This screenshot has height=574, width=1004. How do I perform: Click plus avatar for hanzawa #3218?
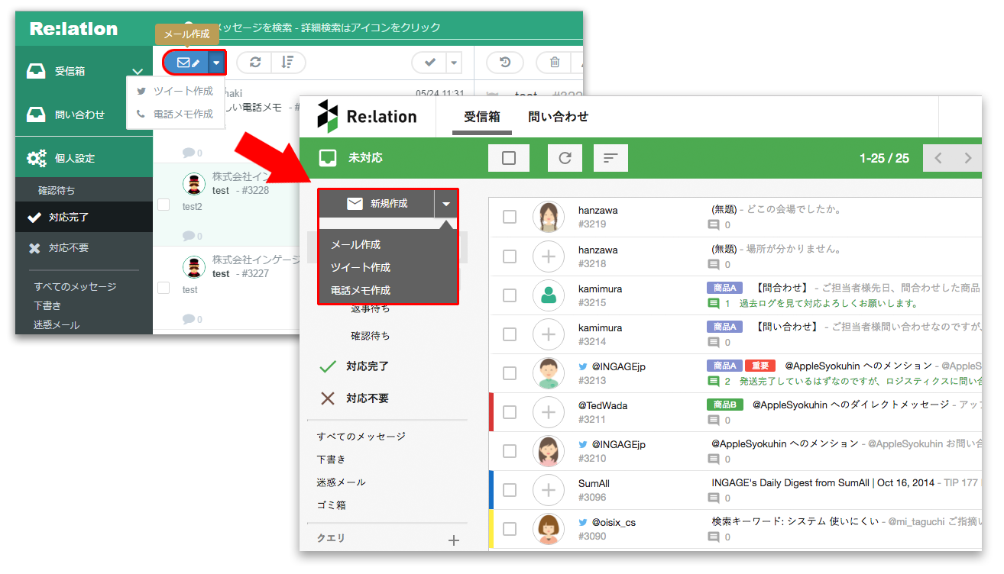(x=548, y=256)
